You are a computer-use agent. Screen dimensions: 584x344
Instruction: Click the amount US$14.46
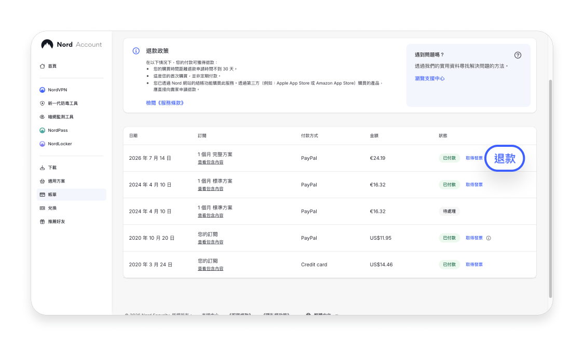tap(381, 264)
